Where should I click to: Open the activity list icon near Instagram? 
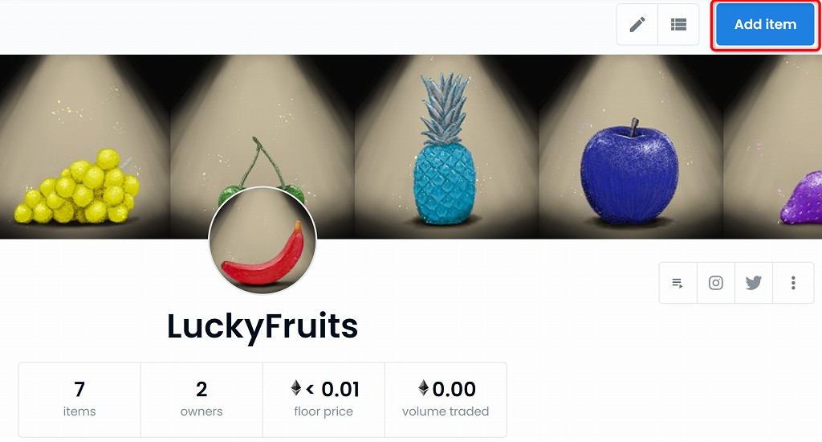coord(678,283)
